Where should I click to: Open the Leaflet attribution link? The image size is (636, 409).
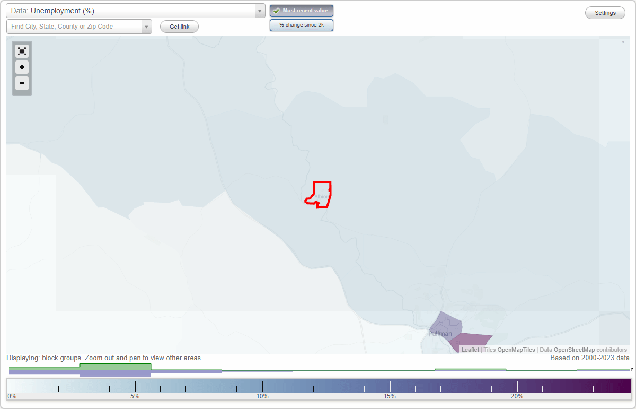coord(470,350)
